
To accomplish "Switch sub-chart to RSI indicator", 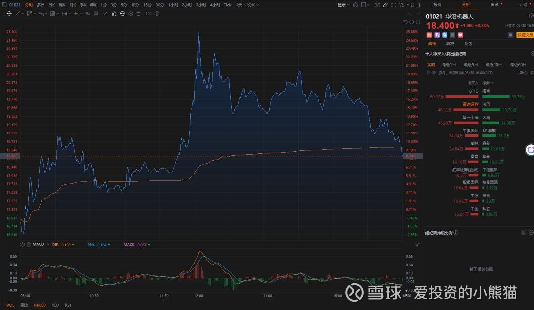I will [68, 305].
